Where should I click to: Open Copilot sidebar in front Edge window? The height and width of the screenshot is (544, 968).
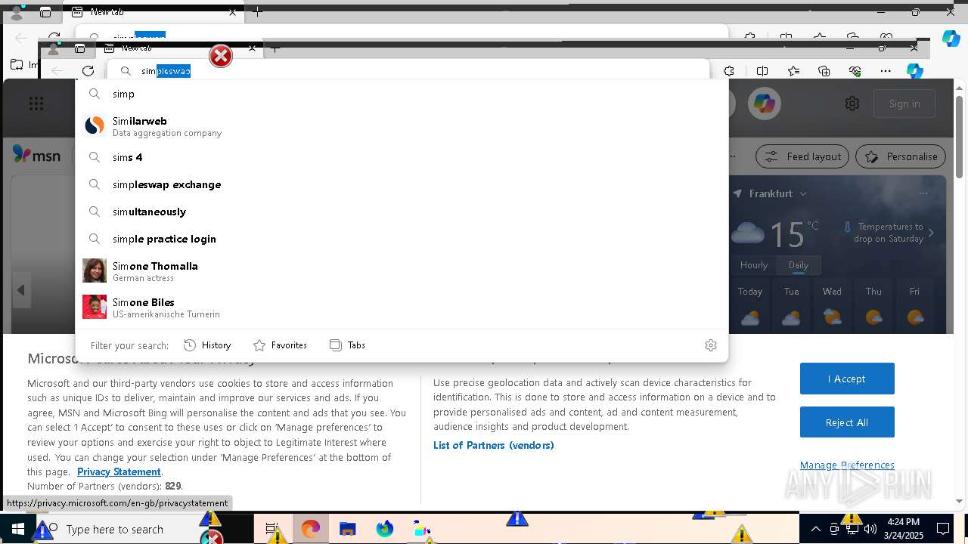click(915, 71)
